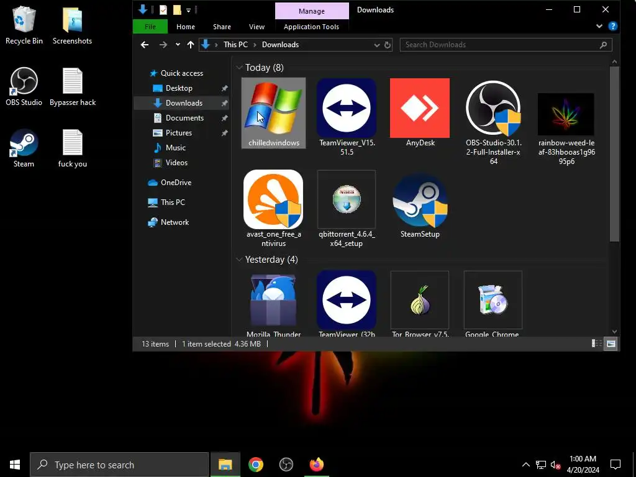The image size is (636, 477).
Task: Select the avast_one_free_antivirus installer icon
Action: tap(273, 199)
